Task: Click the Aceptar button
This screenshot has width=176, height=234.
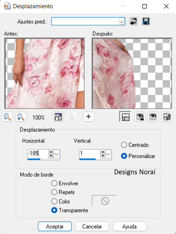Action: point(55,226)
